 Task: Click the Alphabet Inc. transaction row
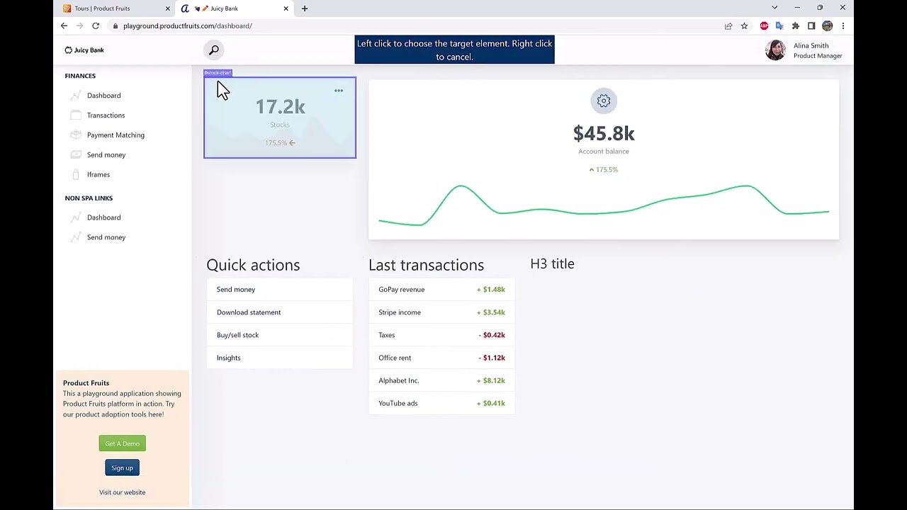[442, 380]
